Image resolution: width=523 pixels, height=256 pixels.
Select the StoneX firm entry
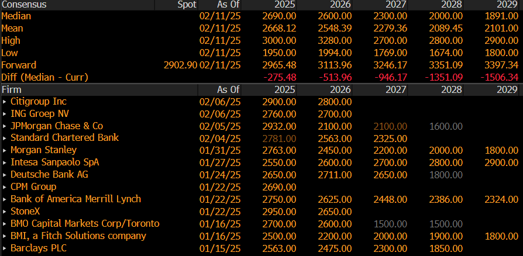[x=26, y=212]
